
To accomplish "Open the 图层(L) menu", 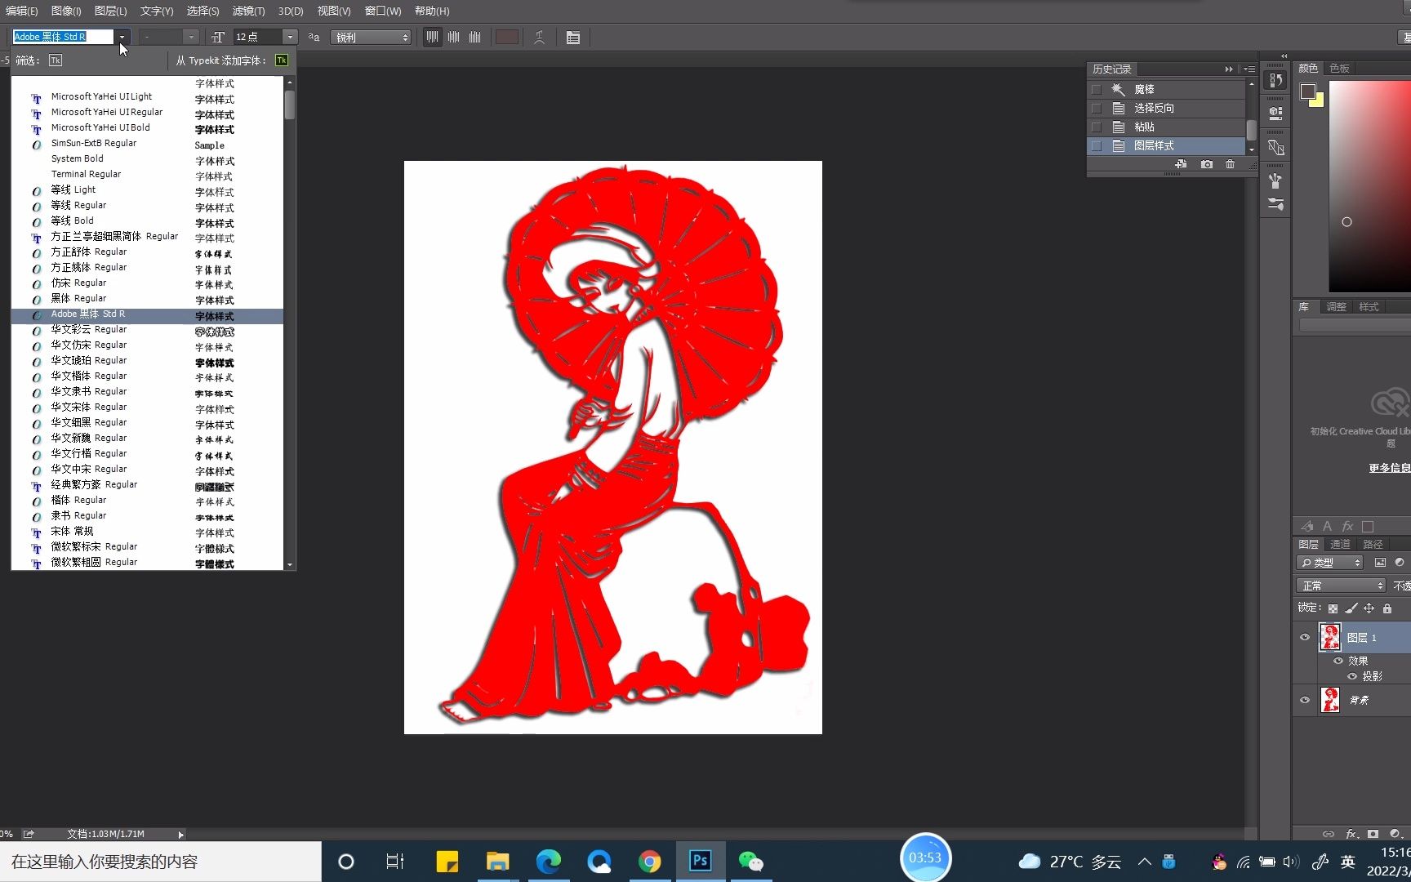I will click(x=110, y=11).
